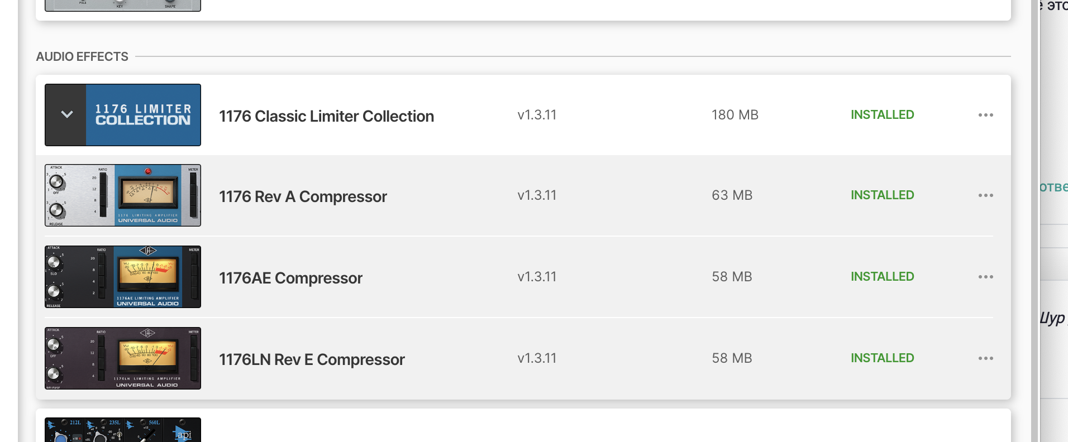Open more options for 1176AE Compressor
This screenshot has width=1068, height=442.
coord(985,277)
